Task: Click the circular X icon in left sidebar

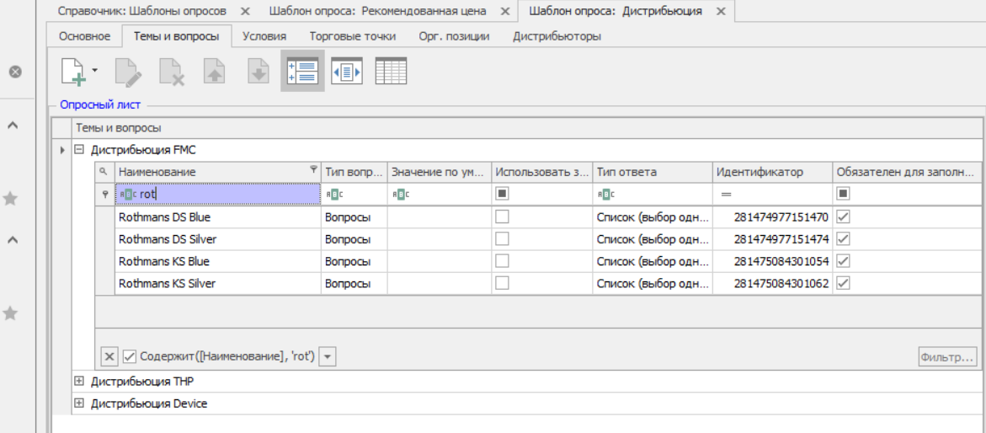Action: (16, 72)
